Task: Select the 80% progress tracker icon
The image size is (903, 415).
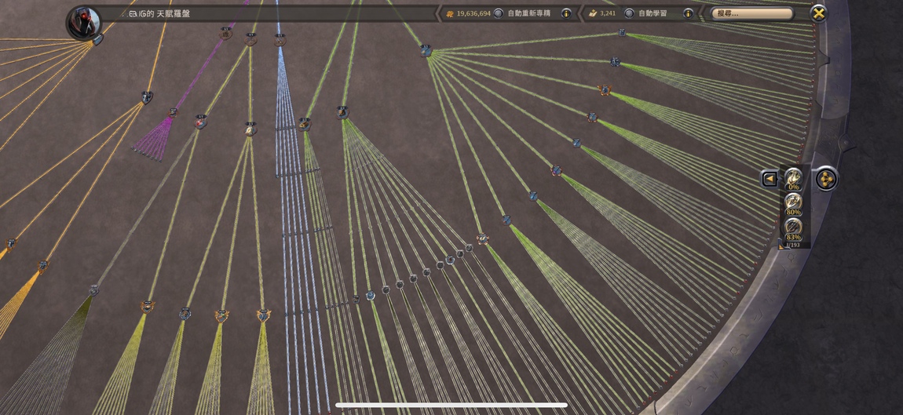Action: pos(794,204)
